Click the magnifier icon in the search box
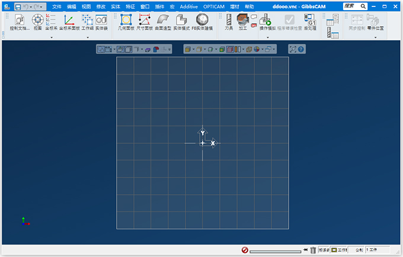Image resolution: width=403 pixels, height=257 pixels. [363, 7]
